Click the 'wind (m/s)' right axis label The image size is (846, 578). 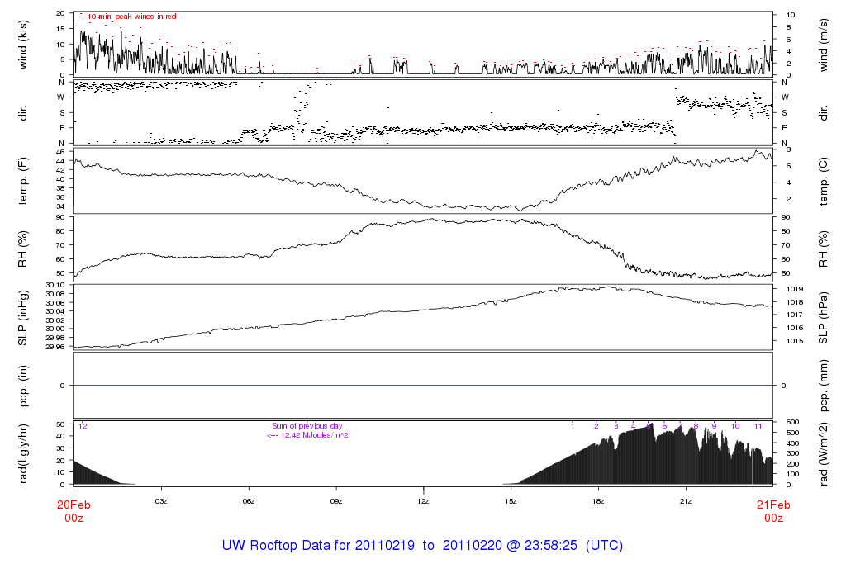[822, 44]
